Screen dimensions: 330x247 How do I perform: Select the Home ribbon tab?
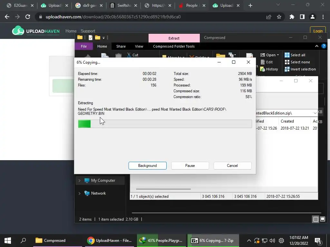pos(102,46)
